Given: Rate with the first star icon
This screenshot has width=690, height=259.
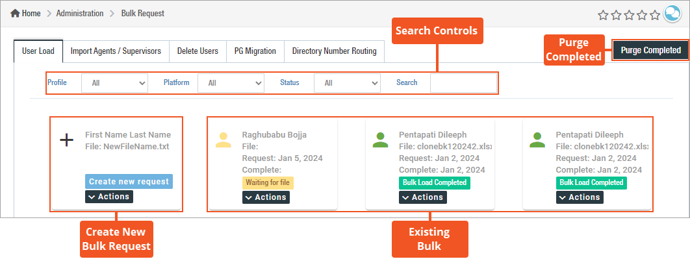Looking at the screenshot, I should 603,16.
